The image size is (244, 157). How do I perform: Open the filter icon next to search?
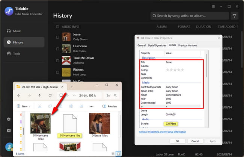click(235, 16)
